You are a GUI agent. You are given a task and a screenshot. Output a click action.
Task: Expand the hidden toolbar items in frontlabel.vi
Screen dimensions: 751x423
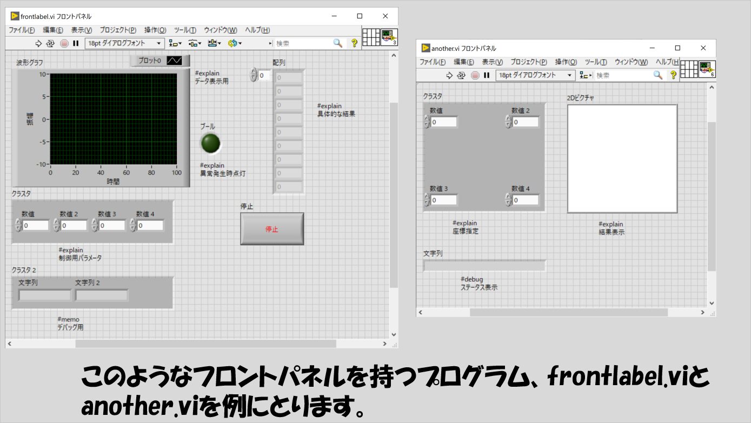(270, 43)
